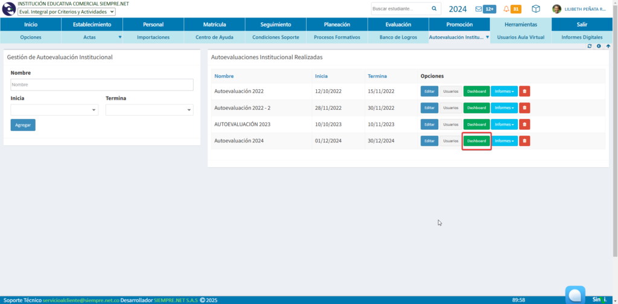Click the refresh icon below the menu

(590, 46)
